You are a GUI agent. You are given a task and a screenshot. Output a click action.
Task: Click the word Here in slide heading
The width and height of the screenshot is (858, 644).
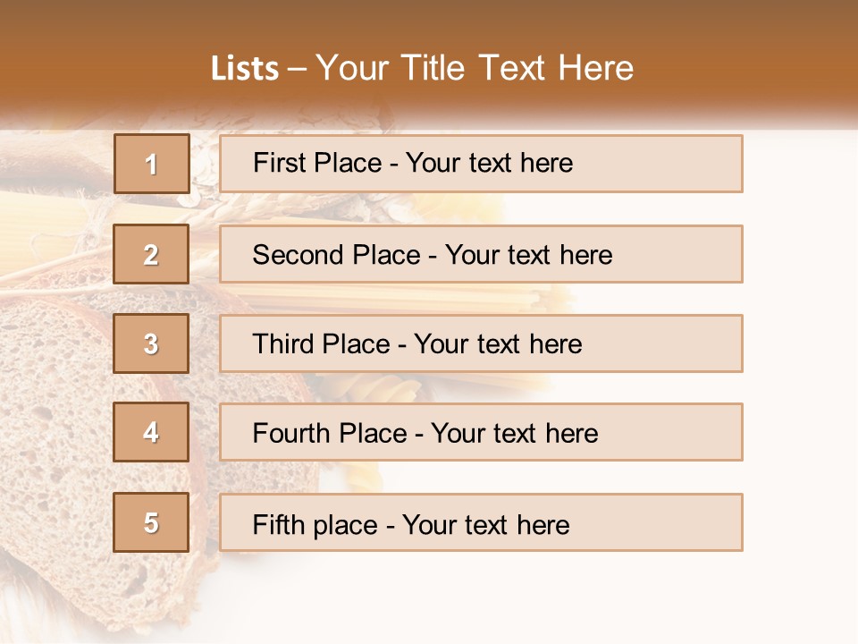(x=596, y=69)
